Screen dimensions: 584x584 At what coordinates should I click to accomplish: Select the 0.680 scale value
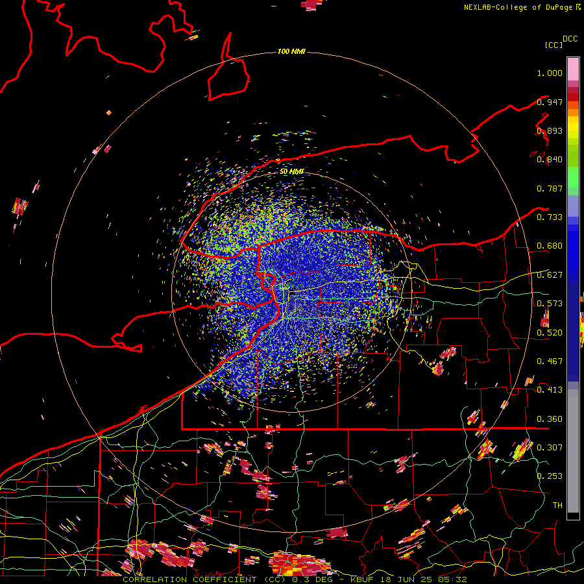550,246
